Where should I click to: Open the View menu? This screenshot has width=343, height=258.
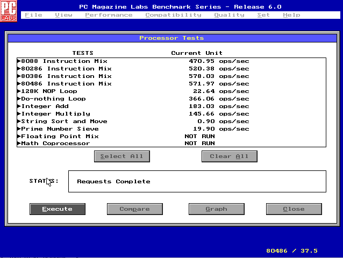[63, 15]
